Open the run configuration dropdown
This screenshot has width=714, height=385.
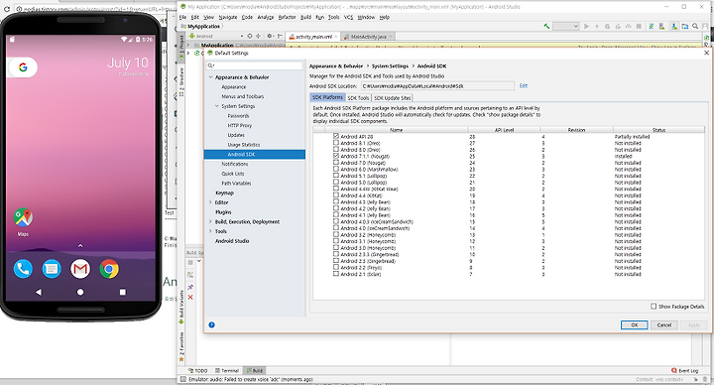click(x=566, y=27)
